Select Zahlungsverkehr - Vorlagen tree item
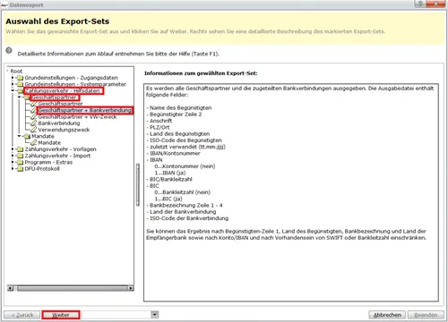The width and height of the screenshot is (448, 322). pos(60,149)
